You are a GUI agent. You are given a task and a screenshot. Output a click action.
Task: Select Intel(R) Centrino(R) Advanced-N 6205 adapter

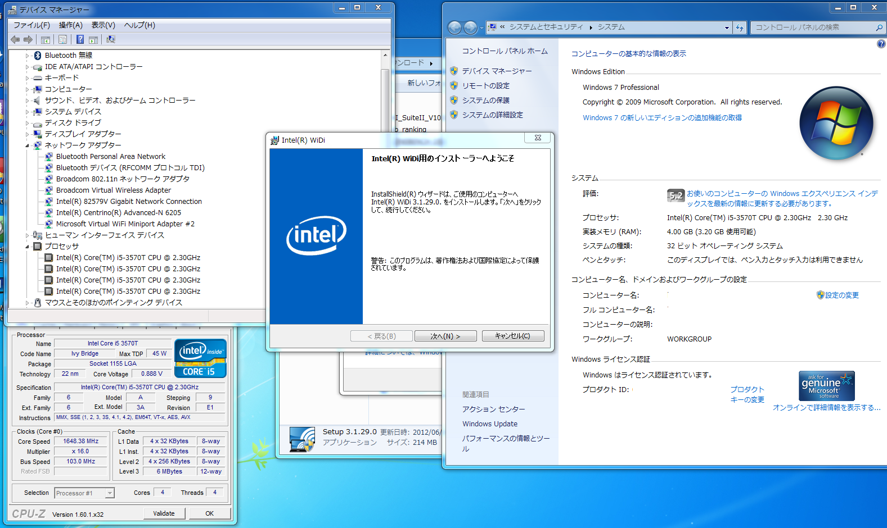coord(118,213)
